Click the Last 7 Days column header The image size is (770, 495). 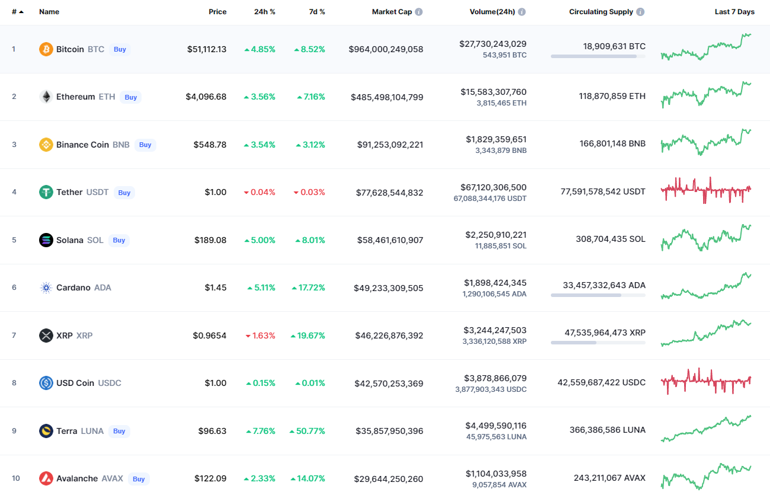pyautogui.click(x=734, y=12)
